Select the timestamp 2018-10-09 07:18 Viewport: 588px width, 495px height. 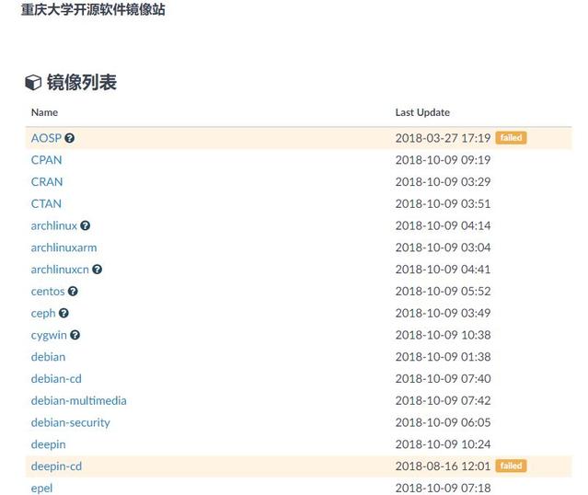point(443,489)
